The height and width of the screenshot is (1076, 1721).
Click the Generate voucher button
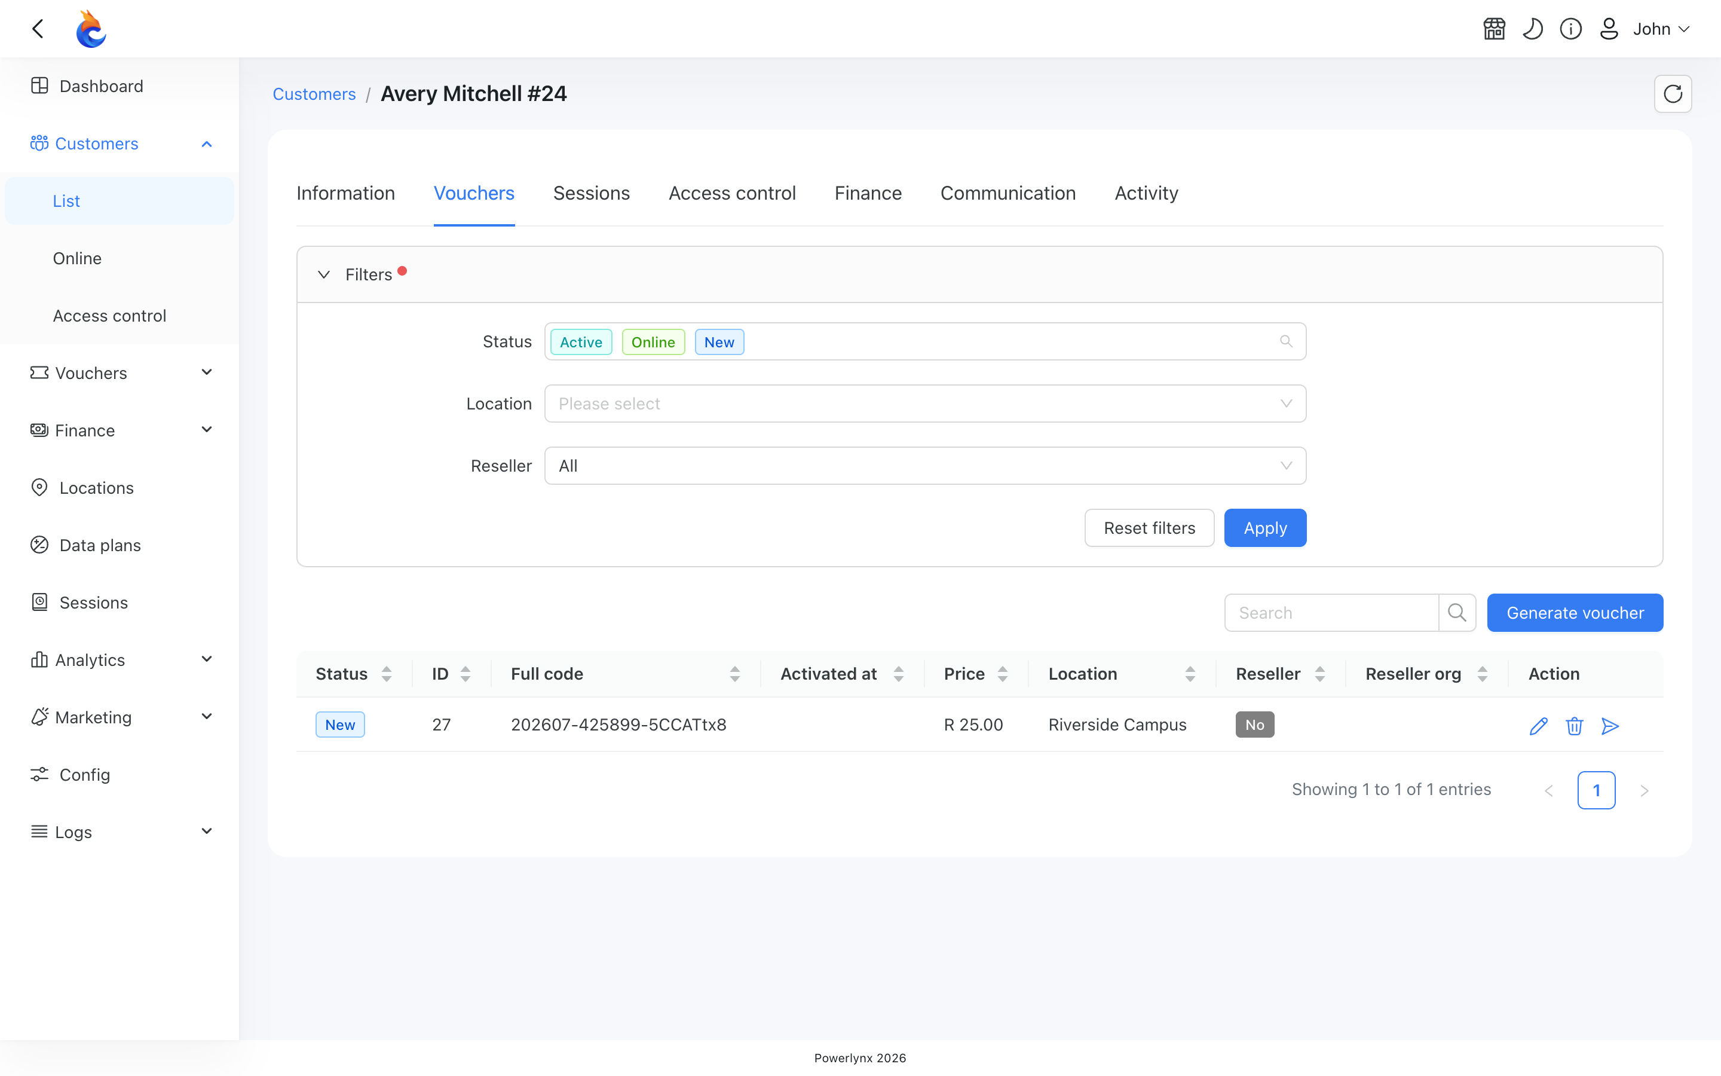point(1575,613)
